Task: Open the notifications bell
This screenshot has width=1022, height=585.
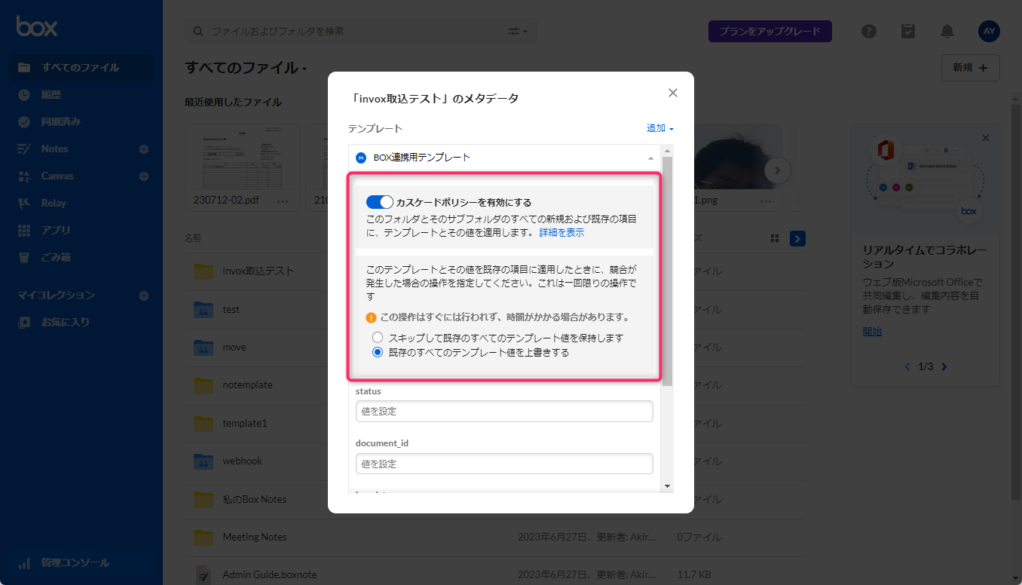Action: [x=947, y=31]
